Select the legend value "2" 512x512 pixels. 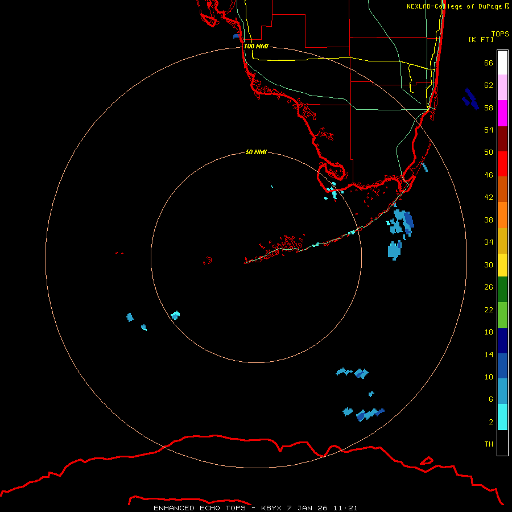point(491,422)
